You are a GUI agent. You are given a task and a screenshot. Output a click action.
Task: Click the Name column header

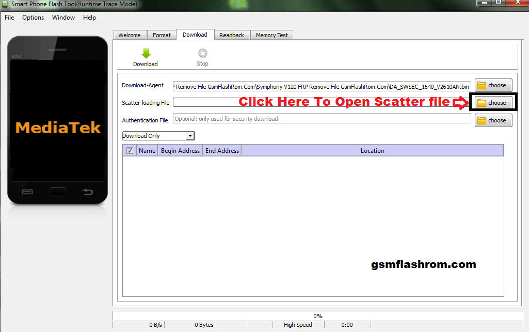[x=147, y=150]
